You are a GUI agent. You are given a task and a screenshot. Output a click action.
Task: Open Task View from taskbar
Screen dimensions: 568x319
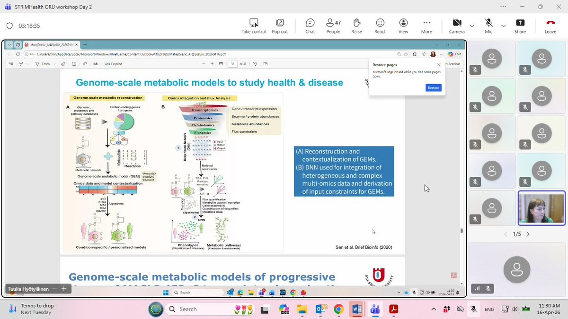[265, 309]
